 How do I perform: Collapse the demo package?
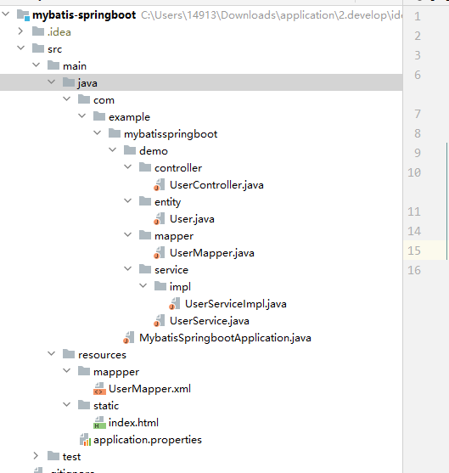pos(113,149)
